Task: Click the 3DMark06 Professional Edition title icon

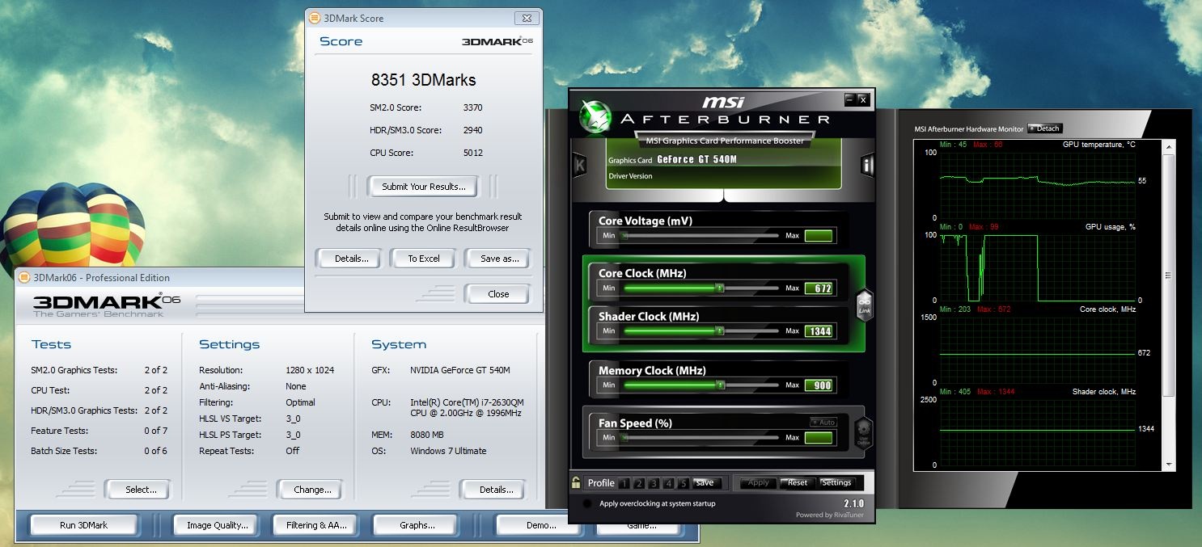Action: click(x=25, y=277)
